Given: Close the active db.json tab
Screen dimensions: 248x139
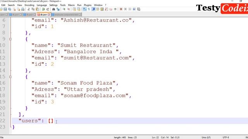Looking at the screenshot, I should coord(49,15).
